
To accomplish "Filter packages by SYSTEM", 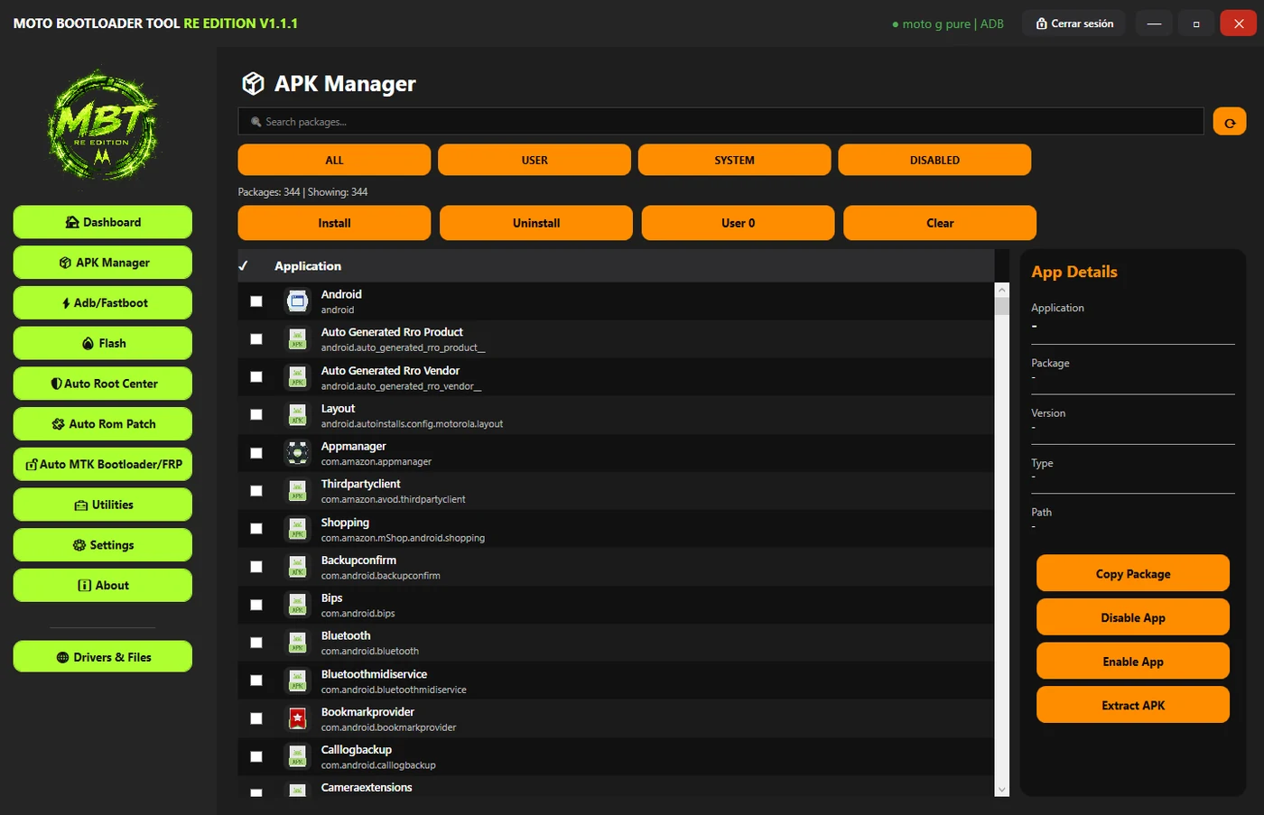I will 735,160.
